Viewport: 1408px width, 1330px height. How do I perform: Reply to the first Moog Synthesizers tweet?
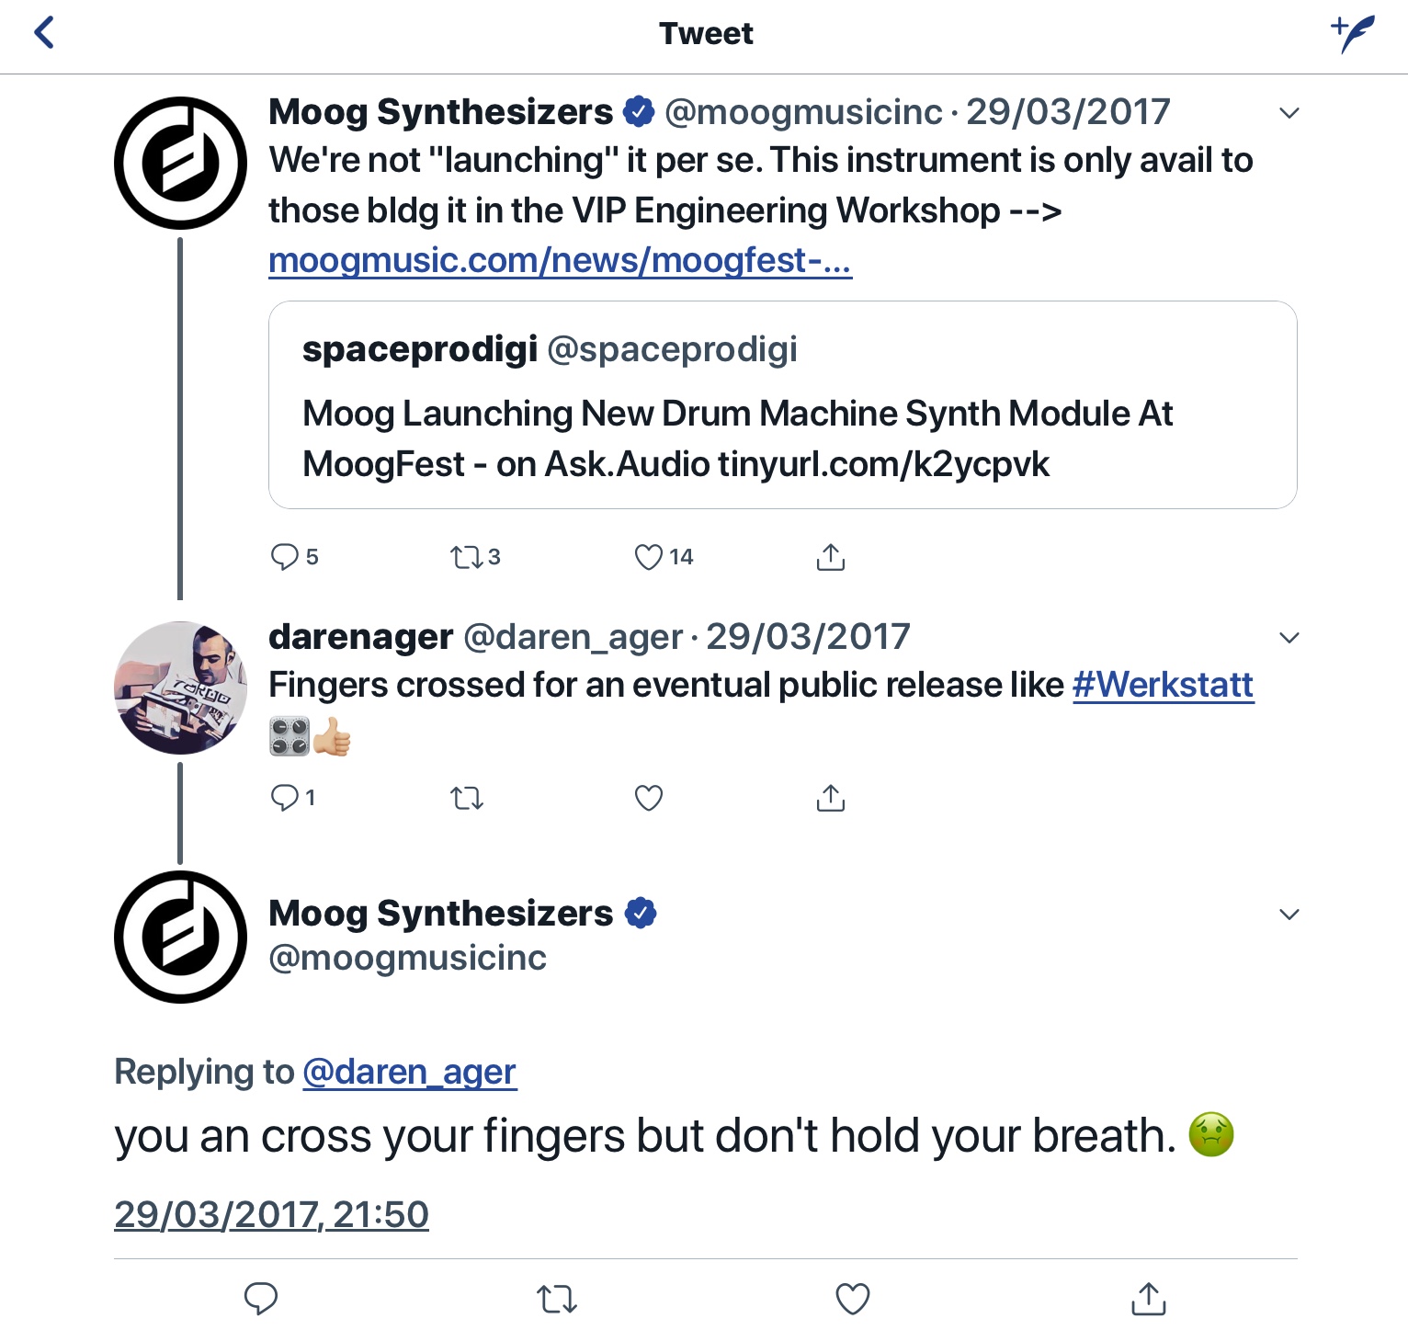point(284,556)
